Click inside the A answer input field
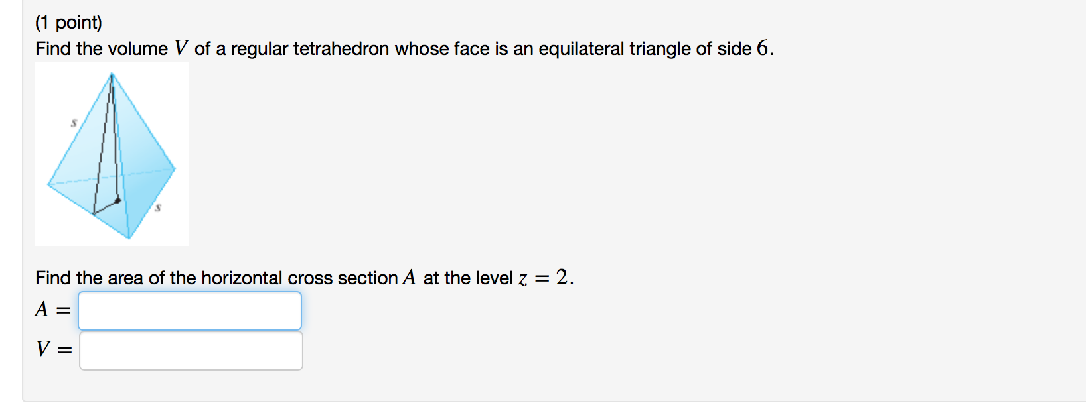 (189, 311)
